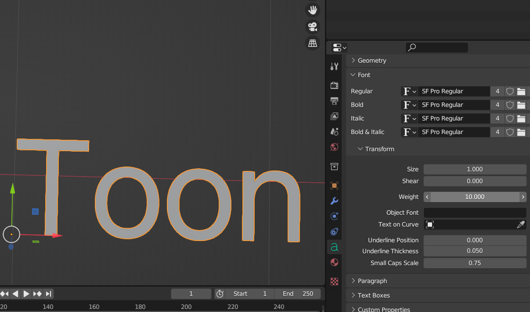Collapse the Font panel

click(438, 75)
